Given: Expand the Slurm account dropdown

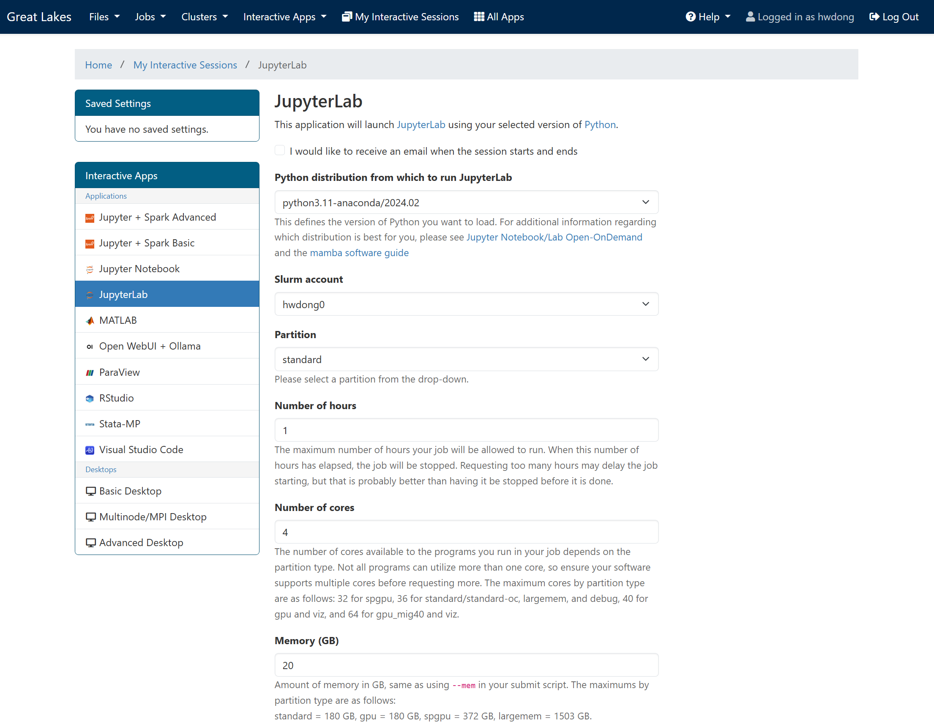Looking at the screenshot, I should 466,304.
